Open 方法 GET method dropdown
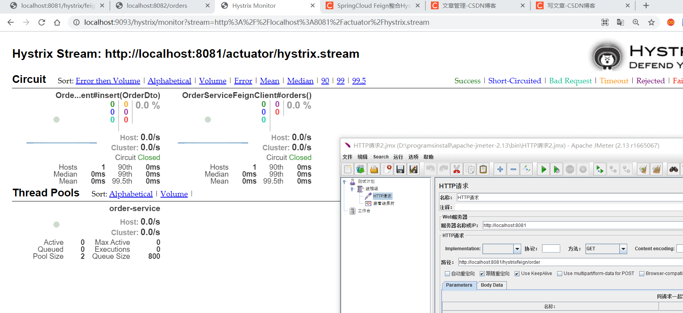683x313 pixels. (x=623, y=249)
